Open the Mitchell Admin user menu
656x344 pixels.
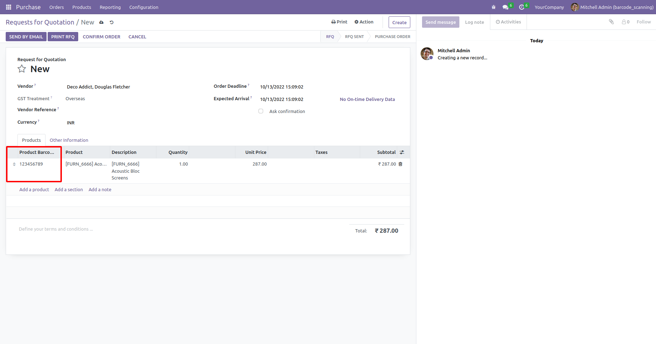coord(612,7)
